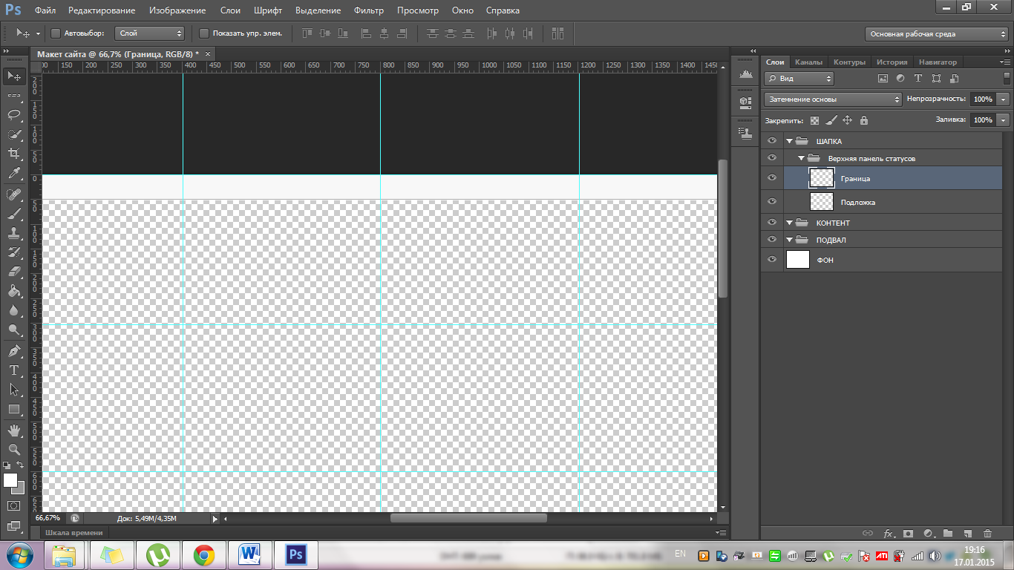The width and height of the screenshot is (1014, 570).
Task: Hide the ФОН layer
Action: coord(772,260)
